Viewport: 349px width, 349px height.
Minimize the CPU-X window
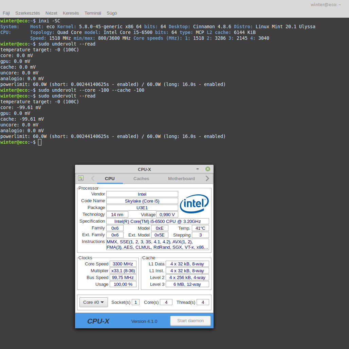[198, 169]
